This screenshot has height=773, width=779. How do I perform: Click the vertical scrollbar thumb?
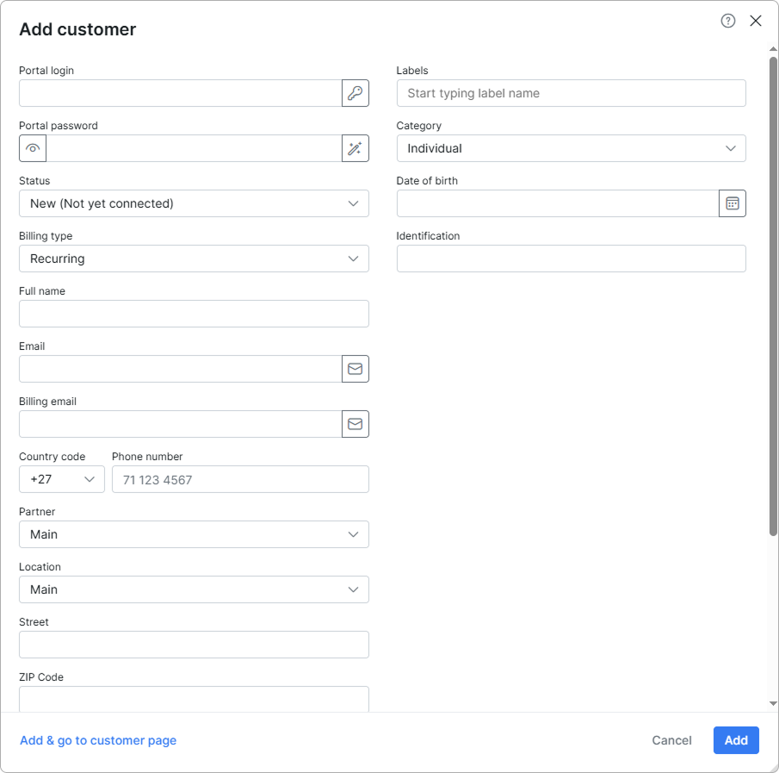pyautogui.click(x=773, y=296)
